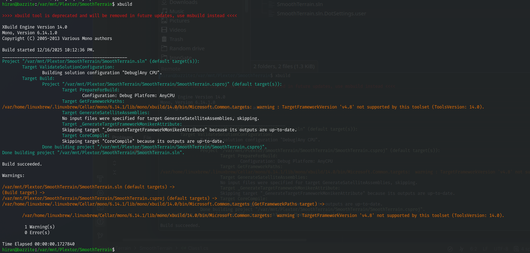
Task: Click the expand-all chevrons icon in IDE panel
Action: pos(115,163)
